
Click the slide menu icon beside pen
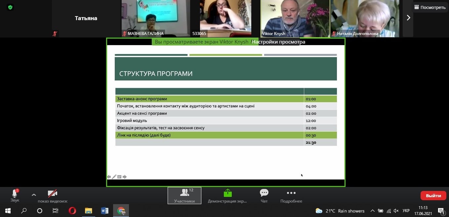[119, 177]
